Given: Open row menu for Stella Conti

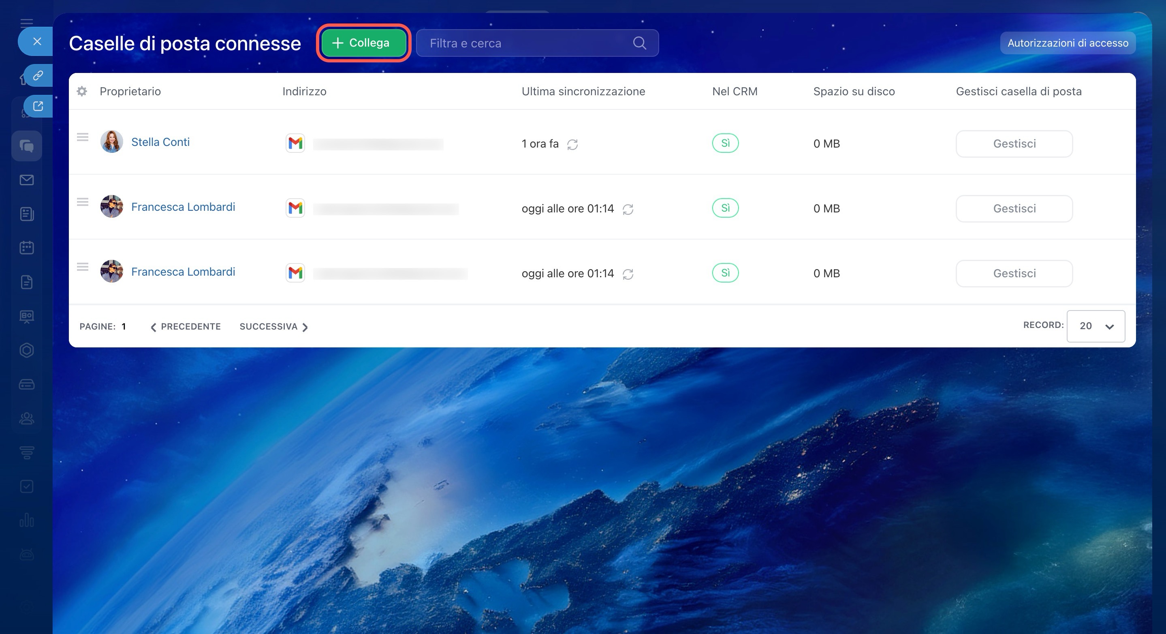Looking at the screenshot, I should pyautogui.click(x=82, y=137).
